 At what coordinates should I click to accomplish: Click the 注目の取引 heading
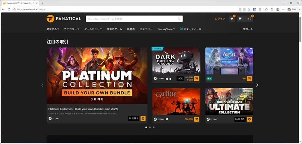[x=57, y=42]
